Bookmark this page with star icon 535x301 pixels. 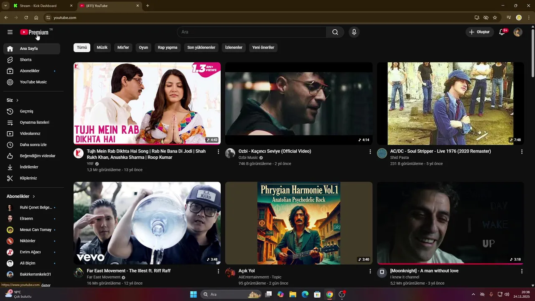click(495, 18)
